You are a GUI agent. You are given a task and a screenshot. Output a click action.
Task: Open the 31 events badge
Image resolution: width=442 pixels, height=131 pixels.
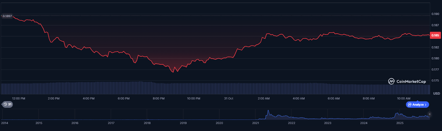7,104
